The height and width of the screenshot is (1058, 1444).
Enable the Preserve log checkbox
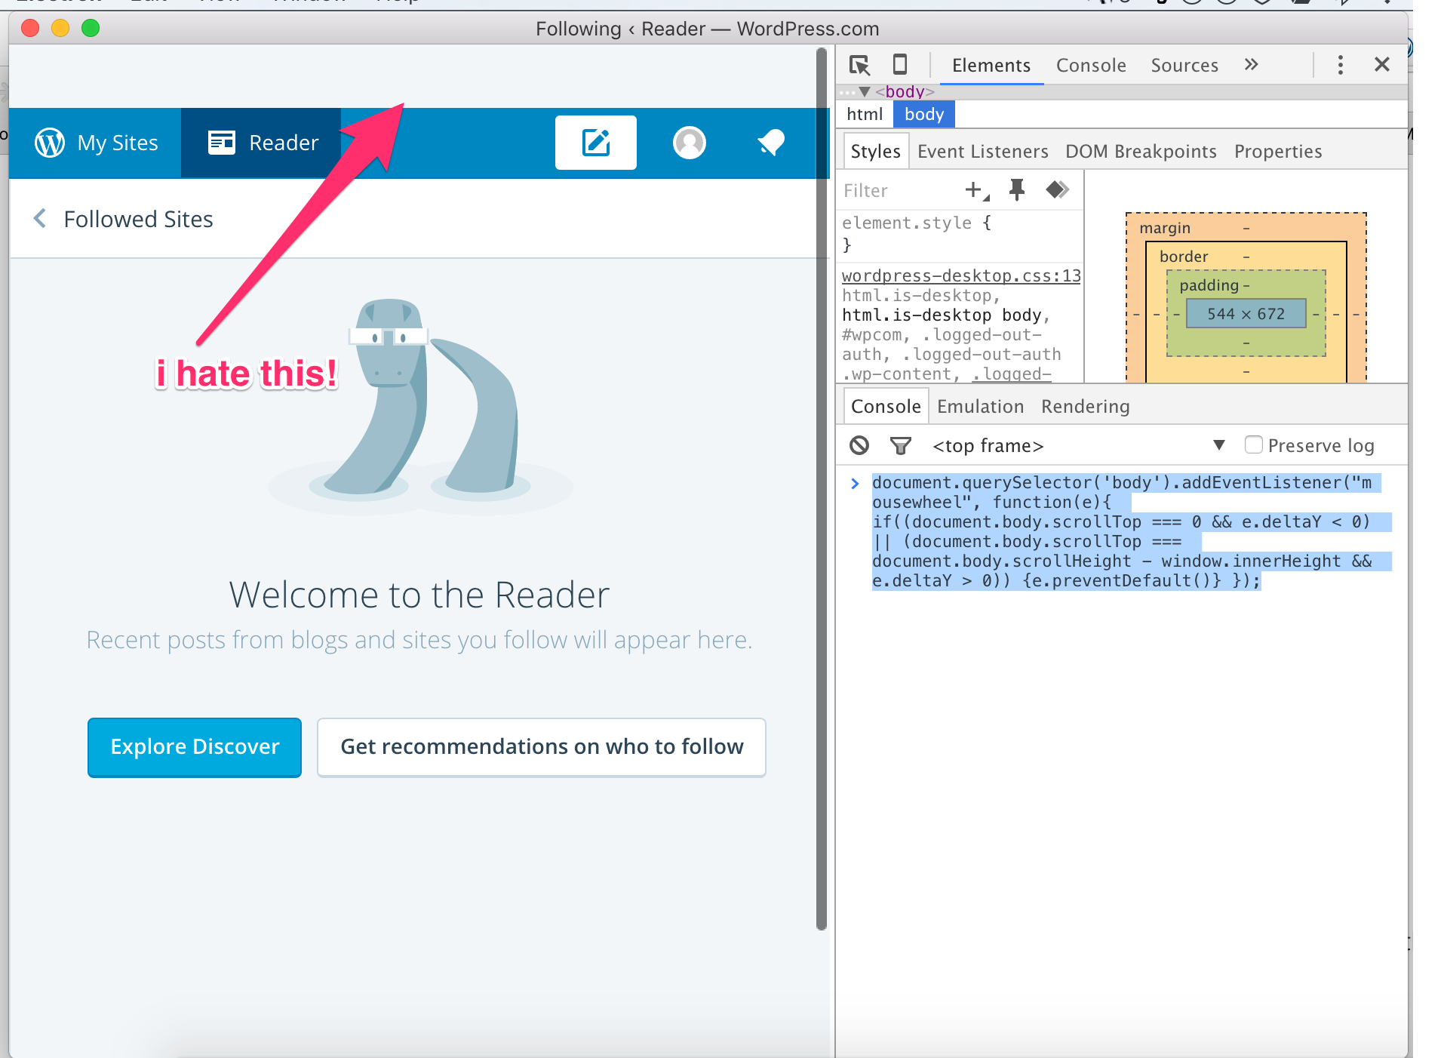[x=1253, y=445]
